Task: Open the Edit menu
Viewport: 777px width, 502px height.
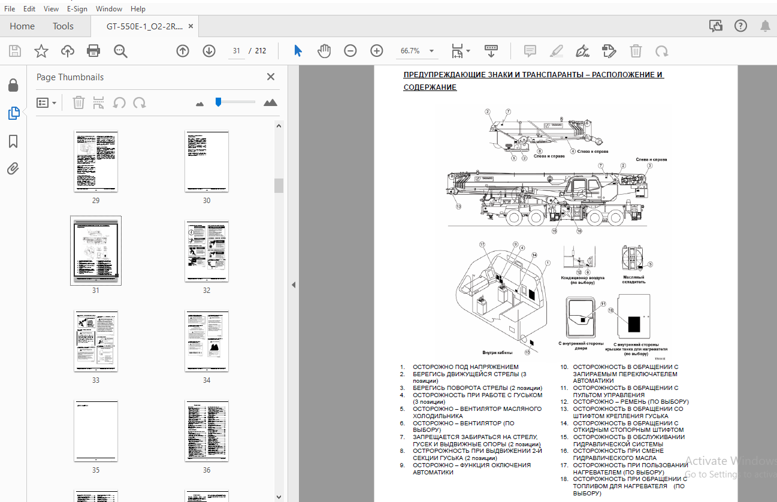Action: pos(29,9)
